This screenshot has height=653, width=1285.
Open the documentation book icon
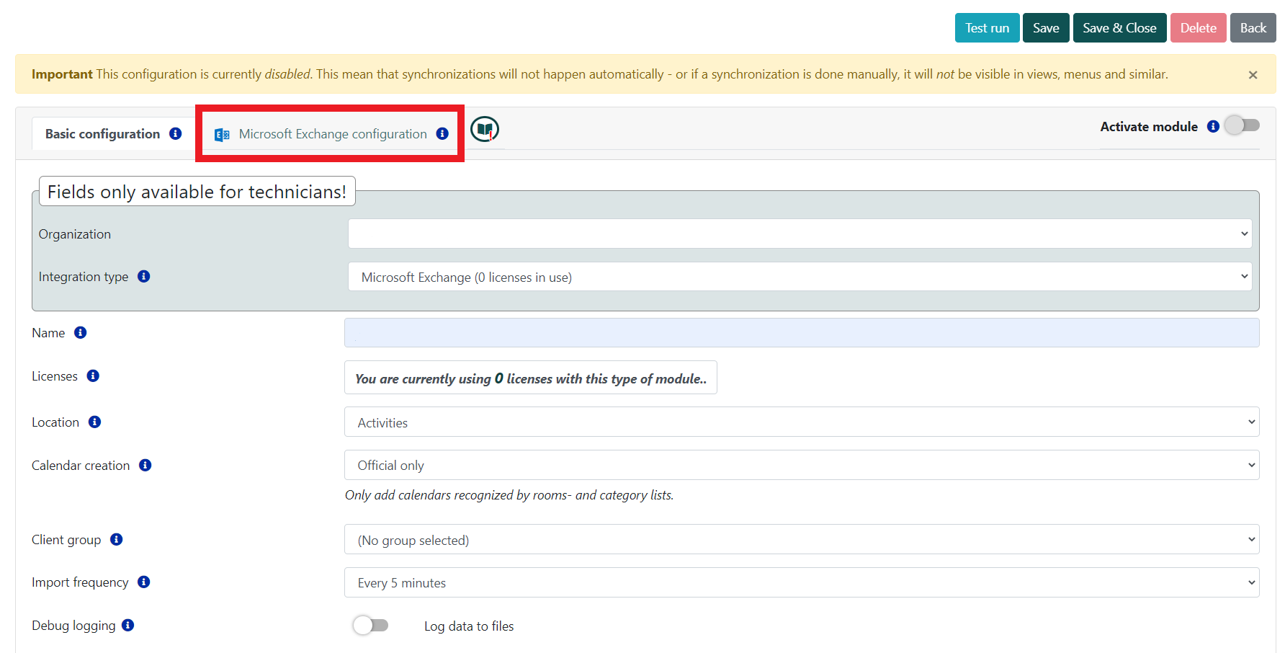coord(485,130)
